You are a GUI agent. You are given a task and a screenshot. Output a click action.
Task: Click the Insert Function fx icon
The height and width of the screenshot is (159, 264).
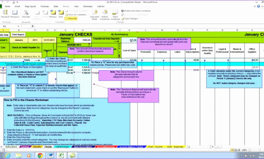pos(33,26)
